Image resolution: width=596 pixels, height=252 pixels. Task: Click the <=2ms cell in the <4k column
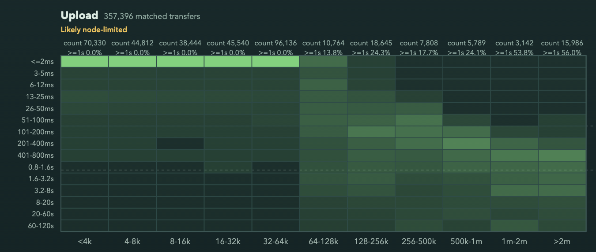pyautogui.click(x=85, y=62)
